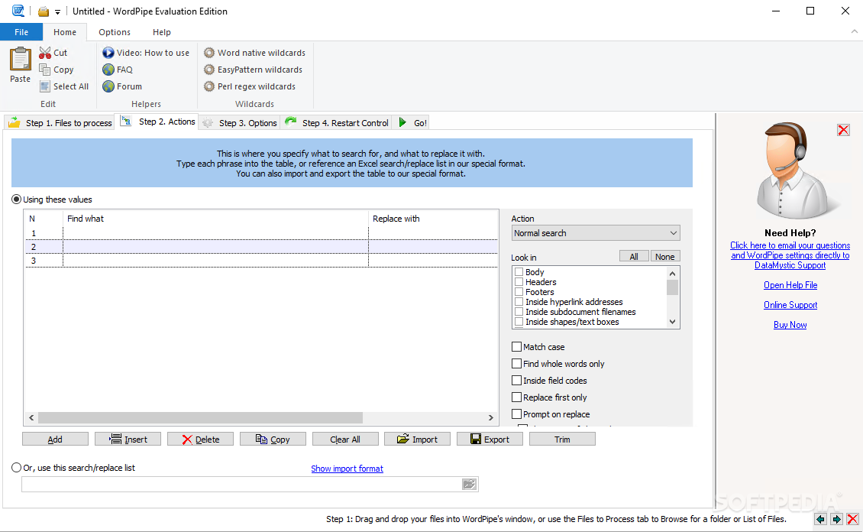Choose Perl regex wildcards
Screen dimensions: 863x532
point(249,86)
